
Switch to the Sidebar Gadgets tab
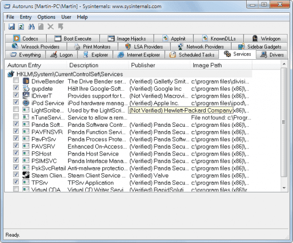pos(259,46)
